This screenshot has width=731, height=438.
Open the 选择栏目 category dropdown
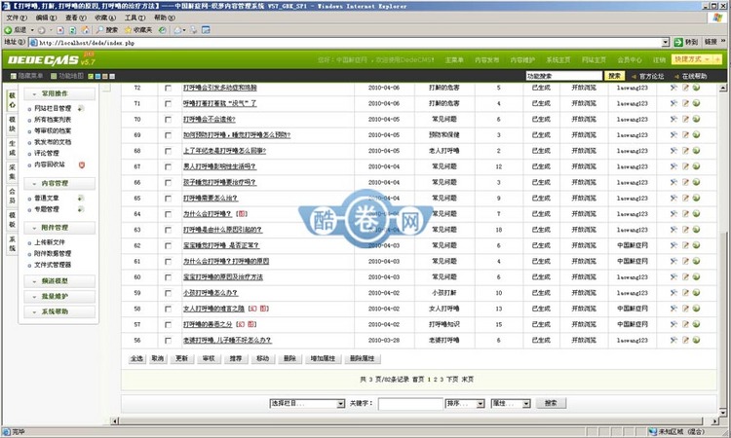click(307, 404)
